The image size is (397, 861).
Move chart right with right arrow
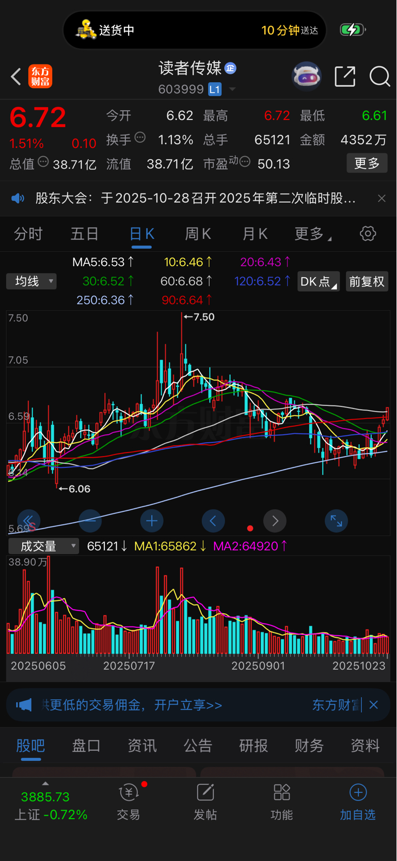pyautogui.click(x=275, y=521)
